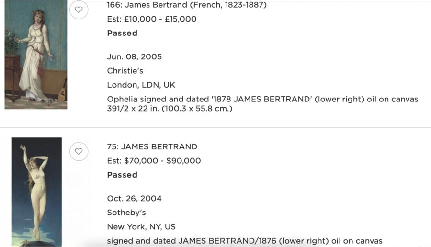Click New York, NY, US location text
This screenshot has height=247, width=431.
click(141, 227)
